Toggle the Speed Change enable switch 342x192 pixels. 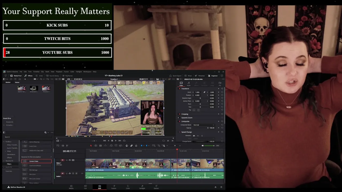coord(179,132)
